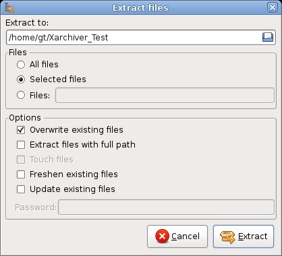
Task: Choose the Selected files radio option
Action: coord(21,79)
